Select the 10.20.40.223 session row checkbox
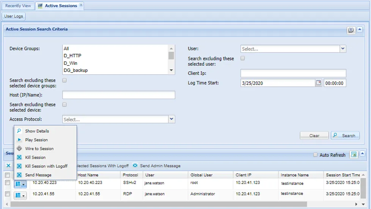This screenshot has height=209, width=371. pyautogui.click(x=7, y=183)
